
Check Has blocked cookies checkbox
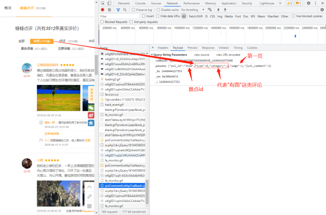[x=293, y=16]
